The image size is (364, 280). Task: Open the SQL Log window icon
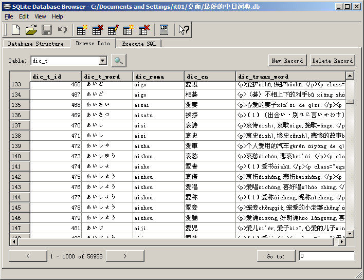(x=163, y=30)
